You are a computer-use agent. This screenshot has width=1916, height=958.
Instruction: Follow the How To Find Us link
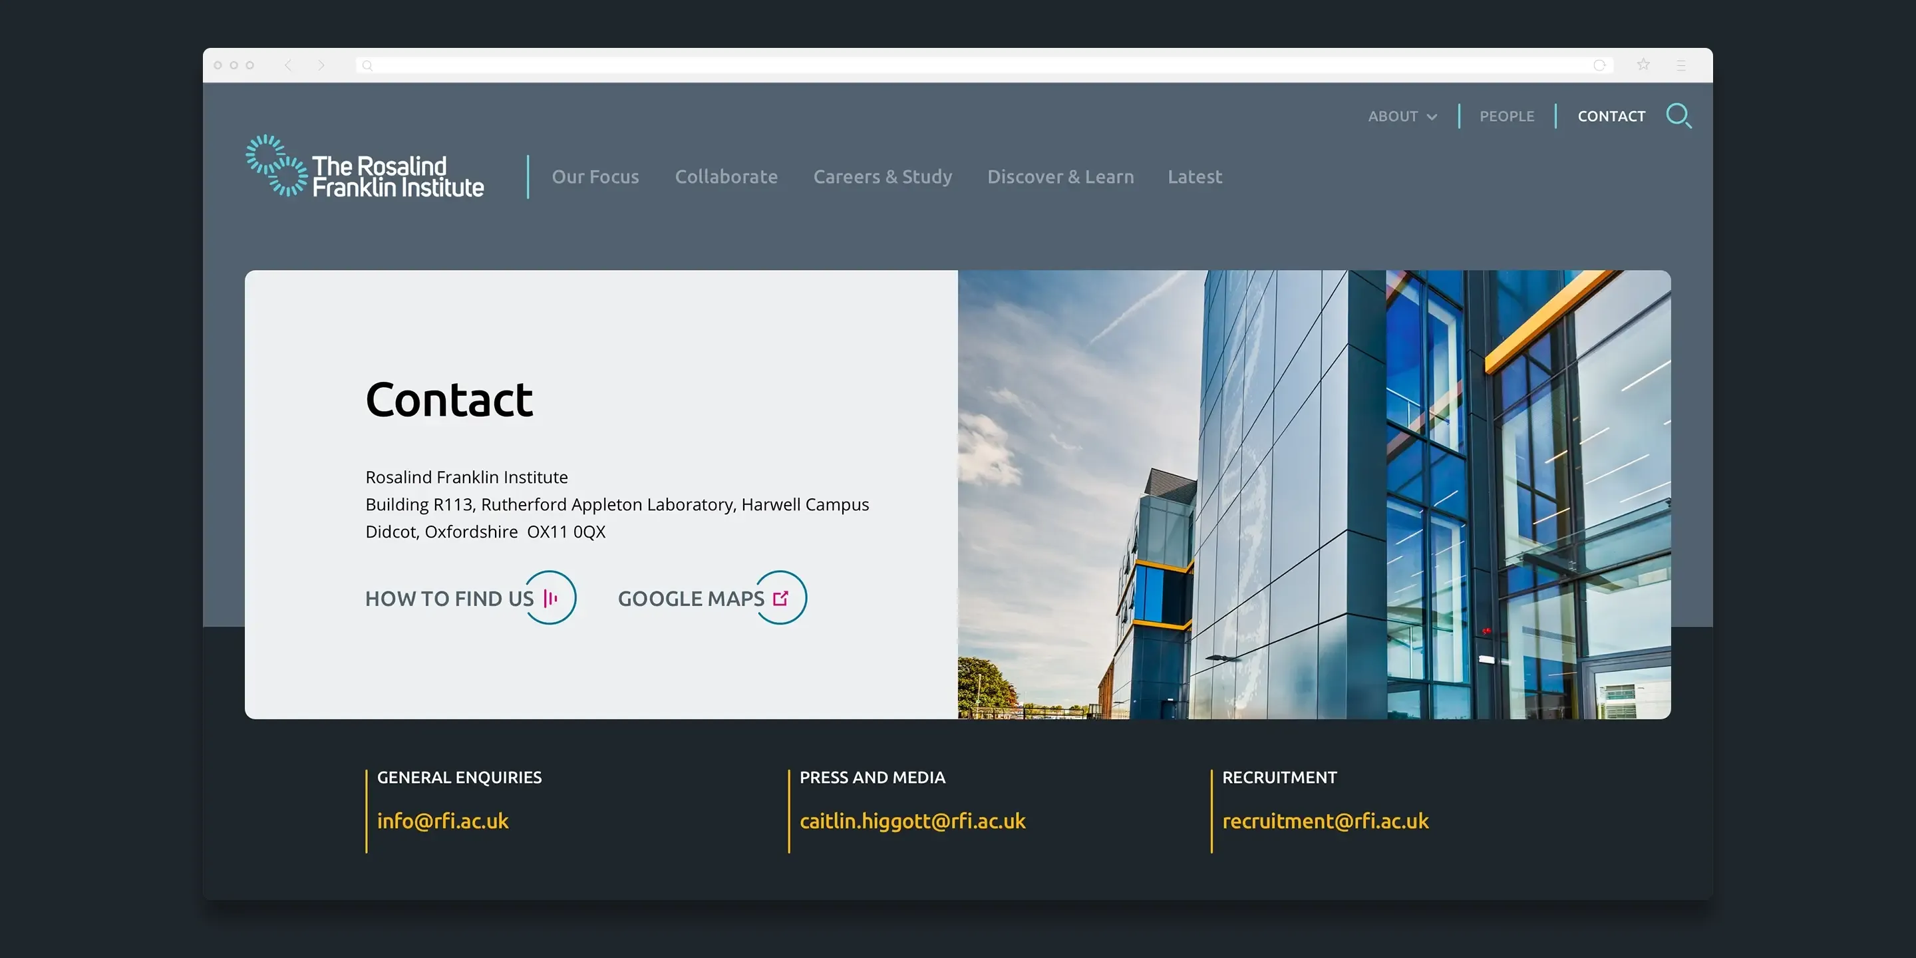449,599
